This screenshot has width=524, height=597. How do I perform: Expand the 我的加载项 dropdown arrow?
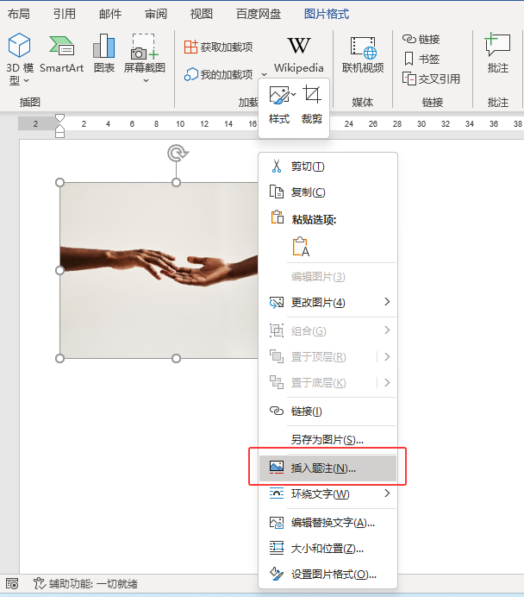tap(265, 74)
